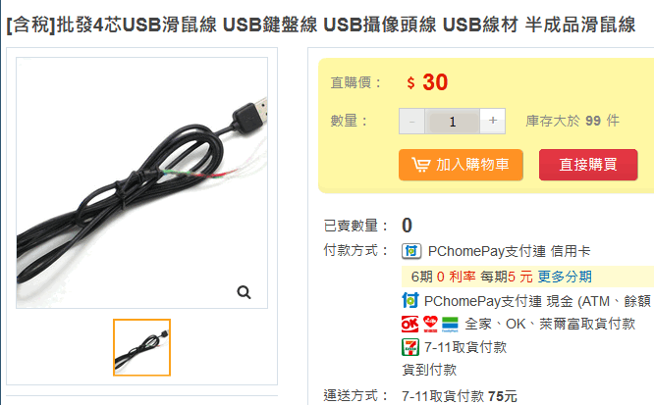
Task: Click the main USB cable product image
Action: (141, 183)
